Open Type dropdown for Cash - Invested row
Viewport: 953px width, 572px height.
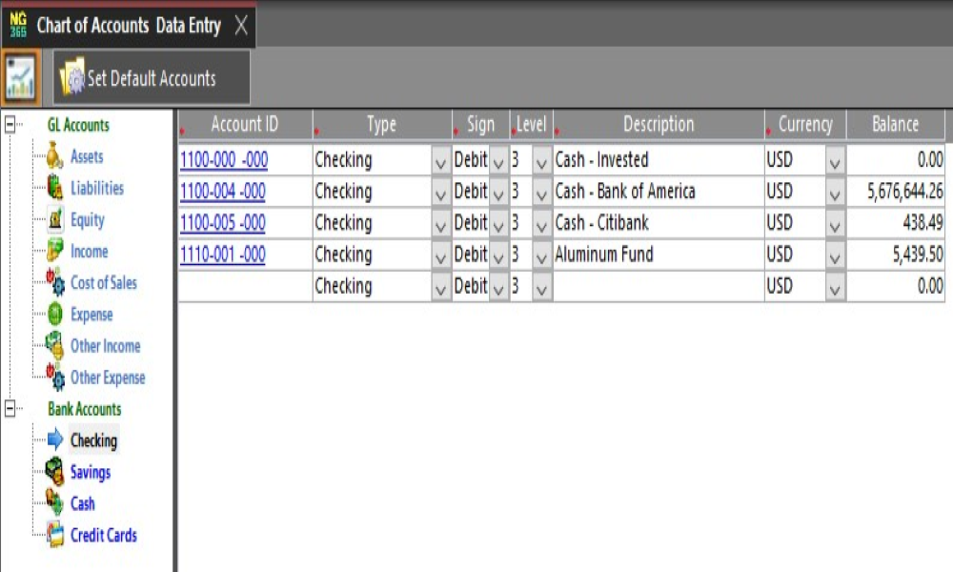click(440, 161)
